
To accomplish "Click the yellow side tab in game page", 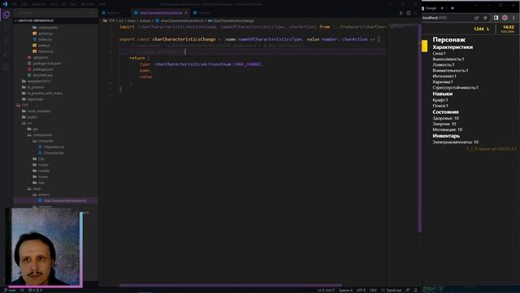I will pos(424,46).
